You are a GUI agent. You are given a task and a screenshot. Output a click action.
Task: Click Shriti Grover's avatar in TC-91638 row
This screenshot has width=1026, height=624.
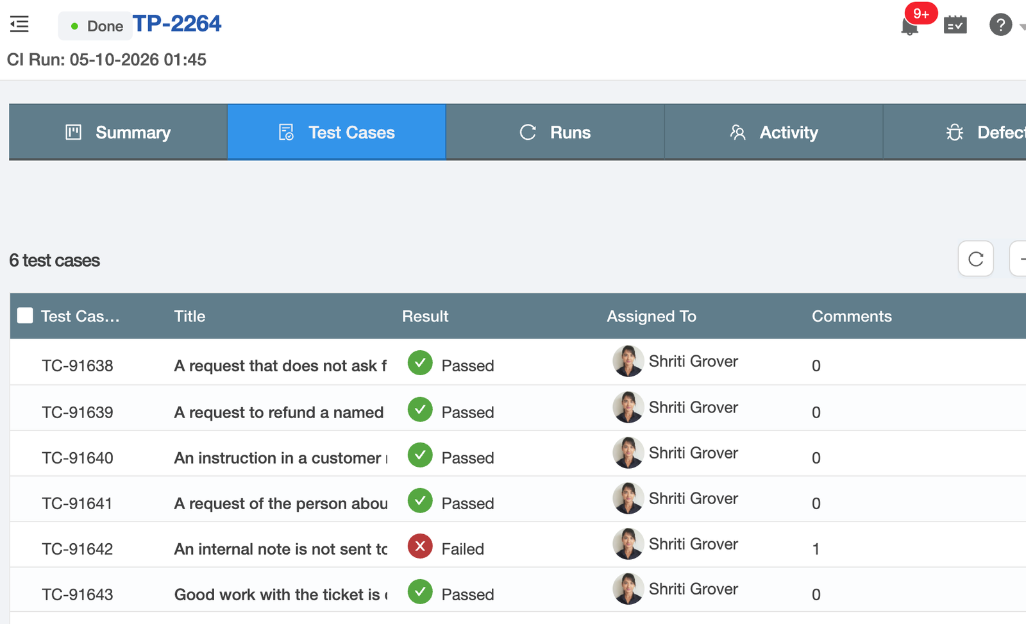pyautogui.click(x=628, y=361)
